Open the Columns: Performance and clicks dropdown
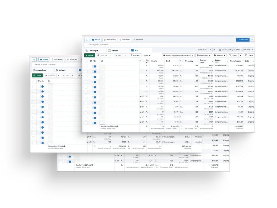This screenshot has height=208, width=277. [178, 55]
